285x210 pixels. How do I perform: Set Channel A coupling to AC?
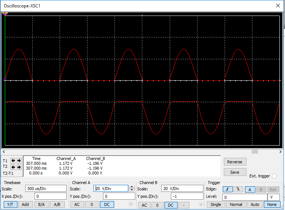click(77, 204)
